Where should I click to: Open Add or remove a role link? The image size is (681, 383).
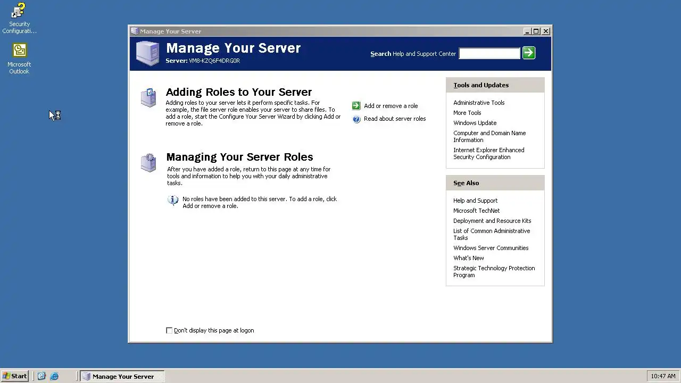coord(391,106)
